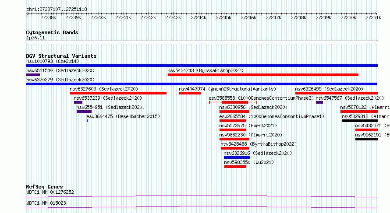Click the 27243k ruler tick label
Screen dimensions: 390x213
(173, 18)
